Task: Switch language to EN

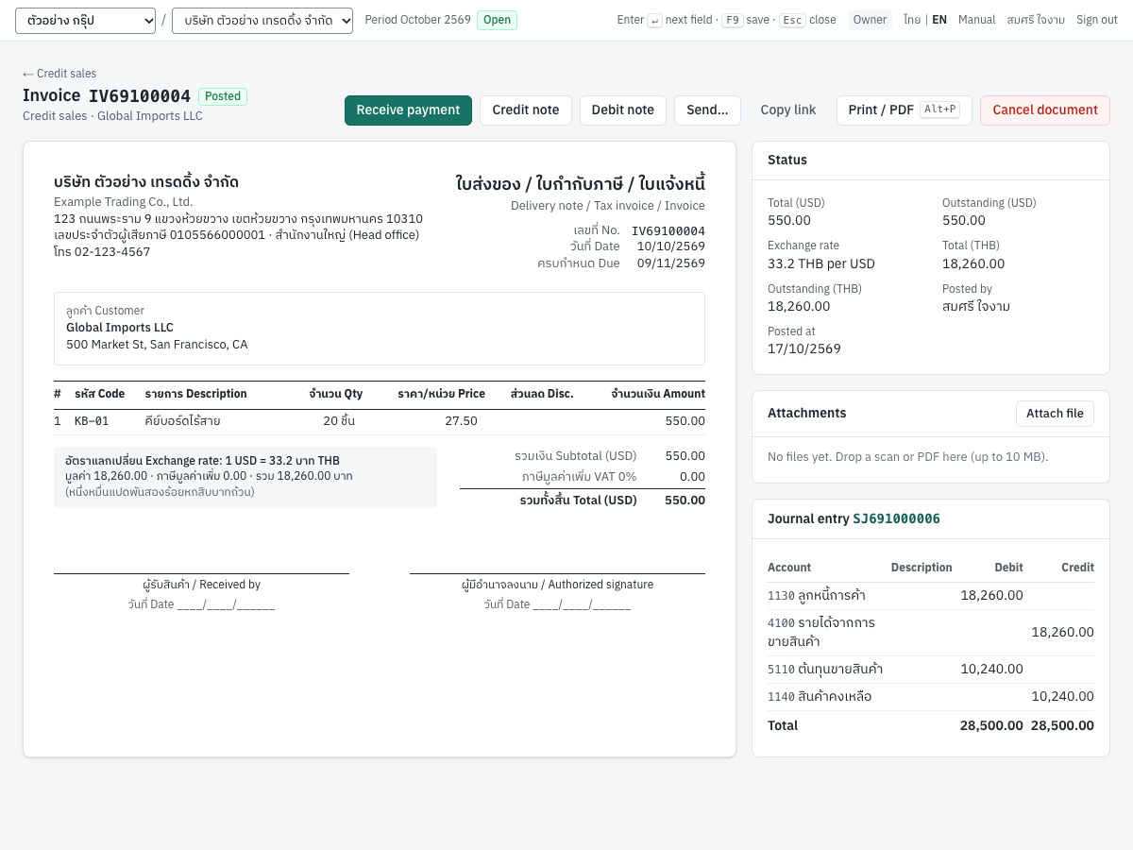Action: pyautogui.click(x=939, y=20)
